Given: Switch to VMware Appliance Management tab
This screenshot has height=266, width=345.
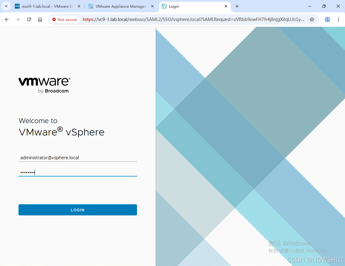Looking at the screenshot, I should (121, 6).
